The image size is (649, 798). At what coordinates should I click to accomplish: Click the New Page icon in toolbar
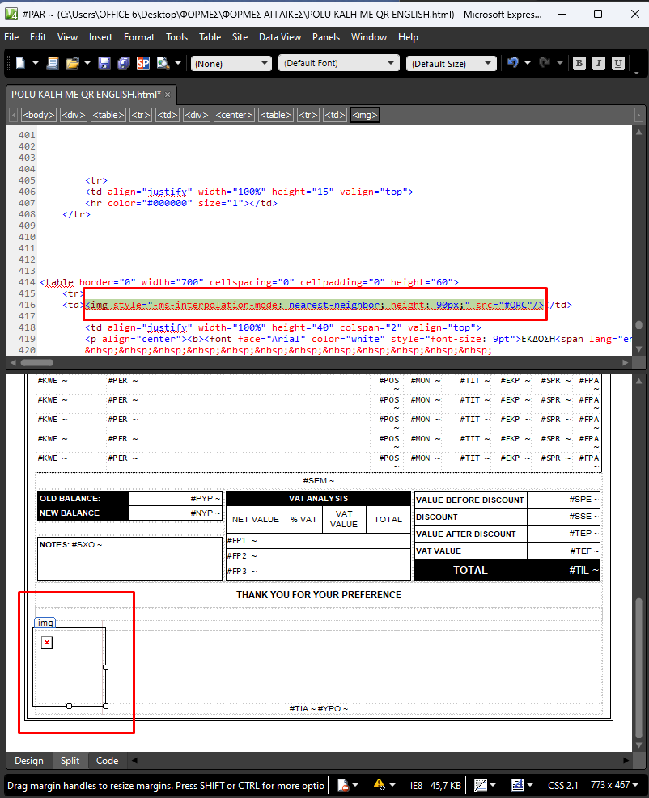coord(53,63)
